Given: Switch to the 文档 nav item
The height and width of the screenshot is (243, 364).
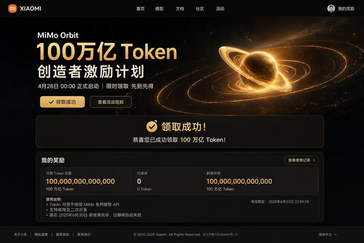Looking at the screenshot, I should (180, 9).
